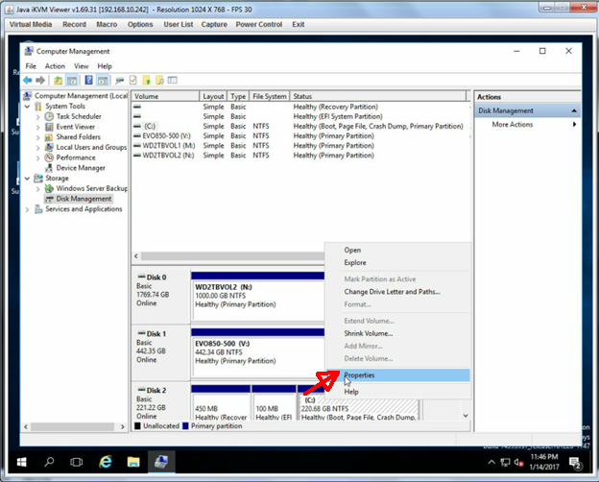
Task: Expand the Event Viewer node
Action: [37, 127]
